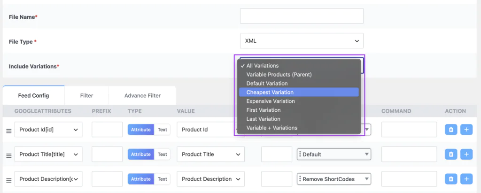The image size is (481, 193).
Task: Open the Product Description attribute dropdown
Action: pos(48,179)
